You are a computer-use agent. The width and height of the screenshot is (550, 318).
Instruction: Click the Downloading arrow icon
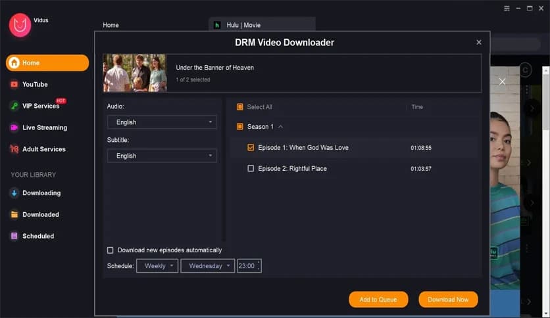(x=14, y=193)
